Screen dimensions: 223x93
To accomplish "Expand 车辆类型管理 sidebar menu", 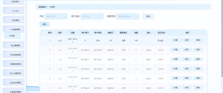I will (13, 64).
